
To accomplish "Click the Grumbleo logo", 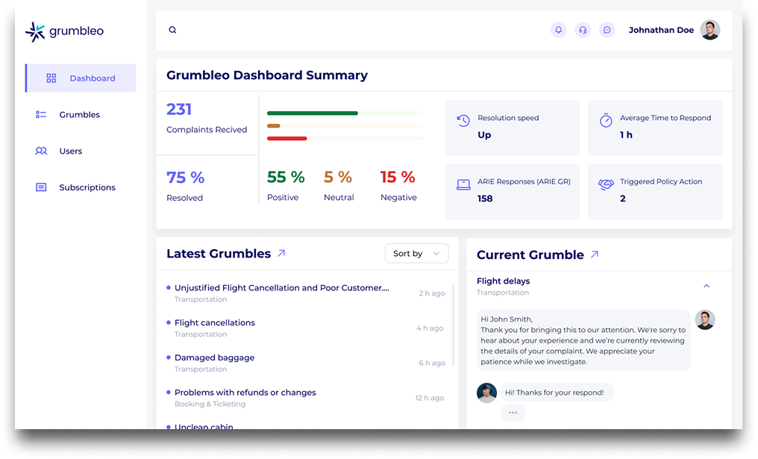I will click(x=63, y=31).
